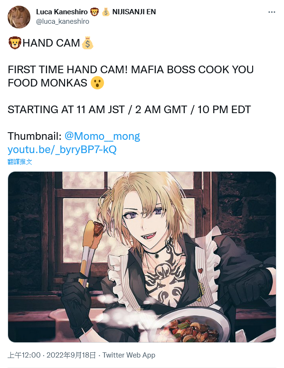284x368 pixels.
Task: Click the STARTING AT 11 AM JST line
Action: (129, 110)
